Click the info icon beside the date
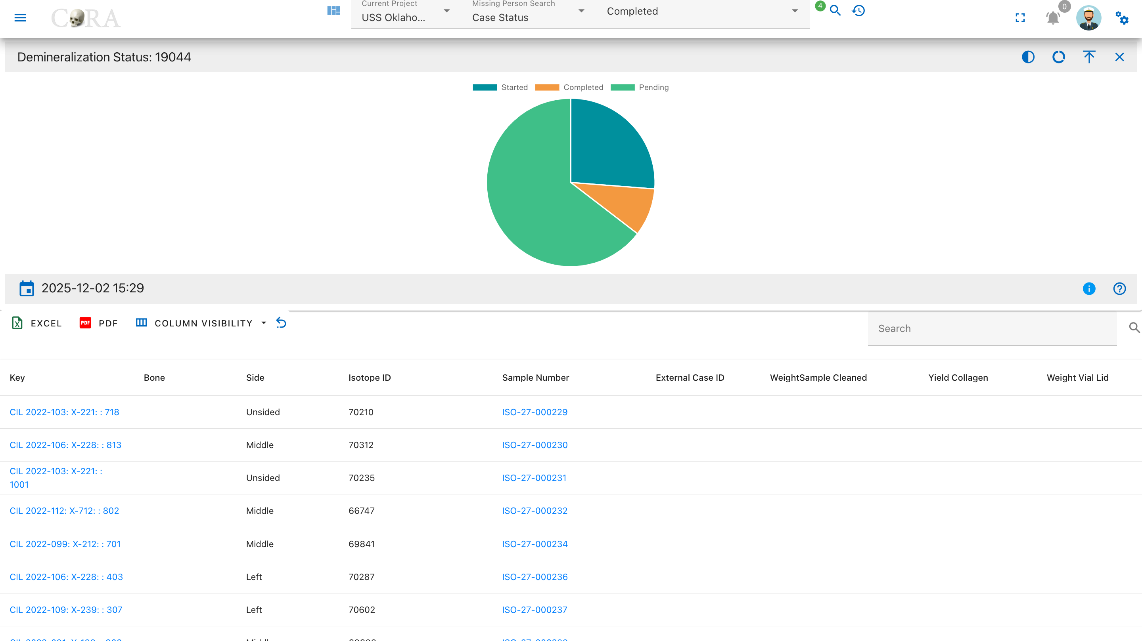The height and width of the screenshot is (641, 1142). [1089, 289]
